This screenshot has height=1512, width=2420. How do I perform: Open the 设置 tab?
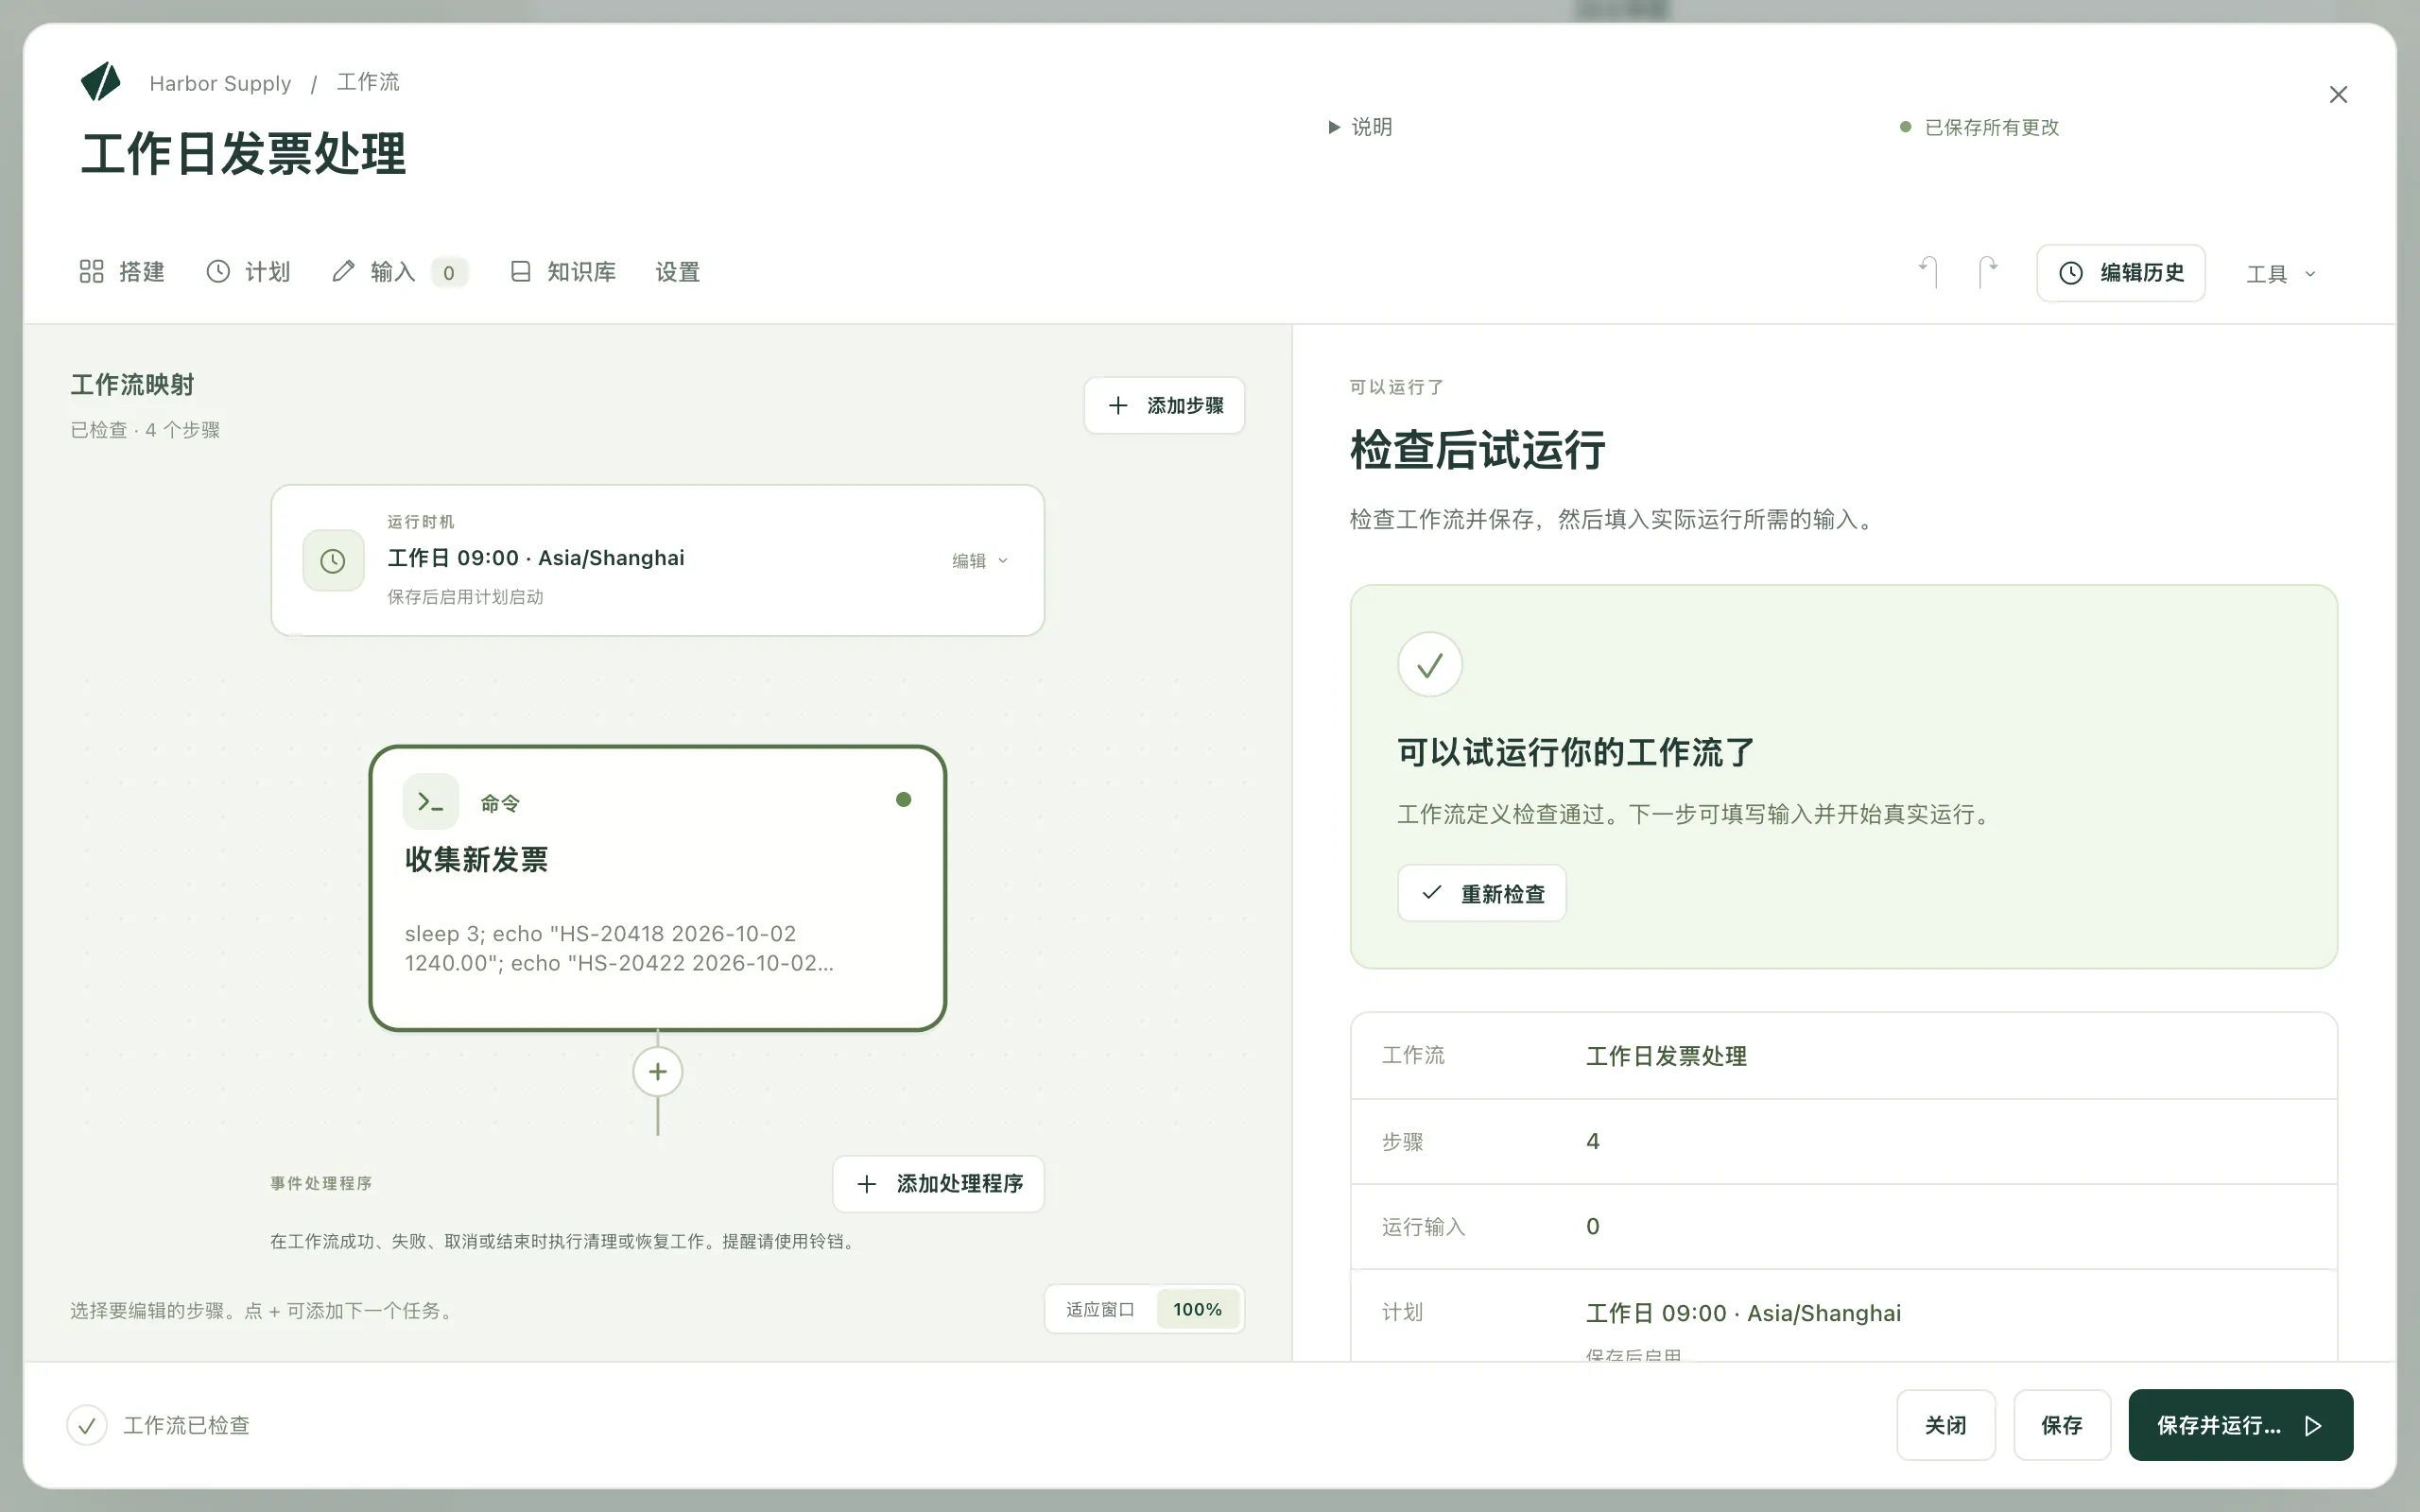tap(678, 272)
